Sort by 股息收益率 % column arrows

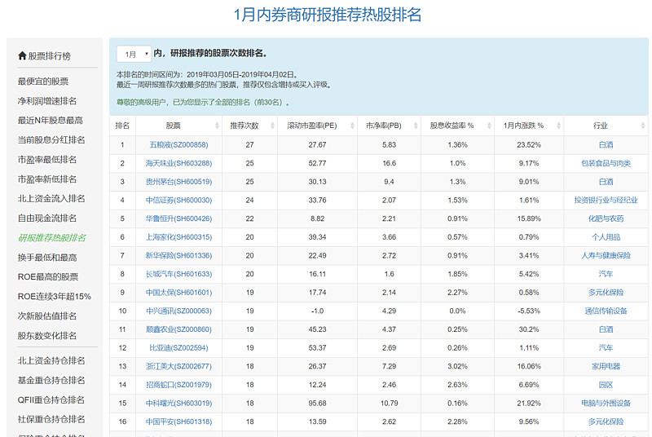pyautogui.click(x=489, y=126)
